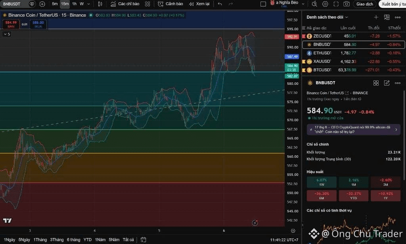Select the 3M performance box
406x244 pixels.
tap(385, 182)
